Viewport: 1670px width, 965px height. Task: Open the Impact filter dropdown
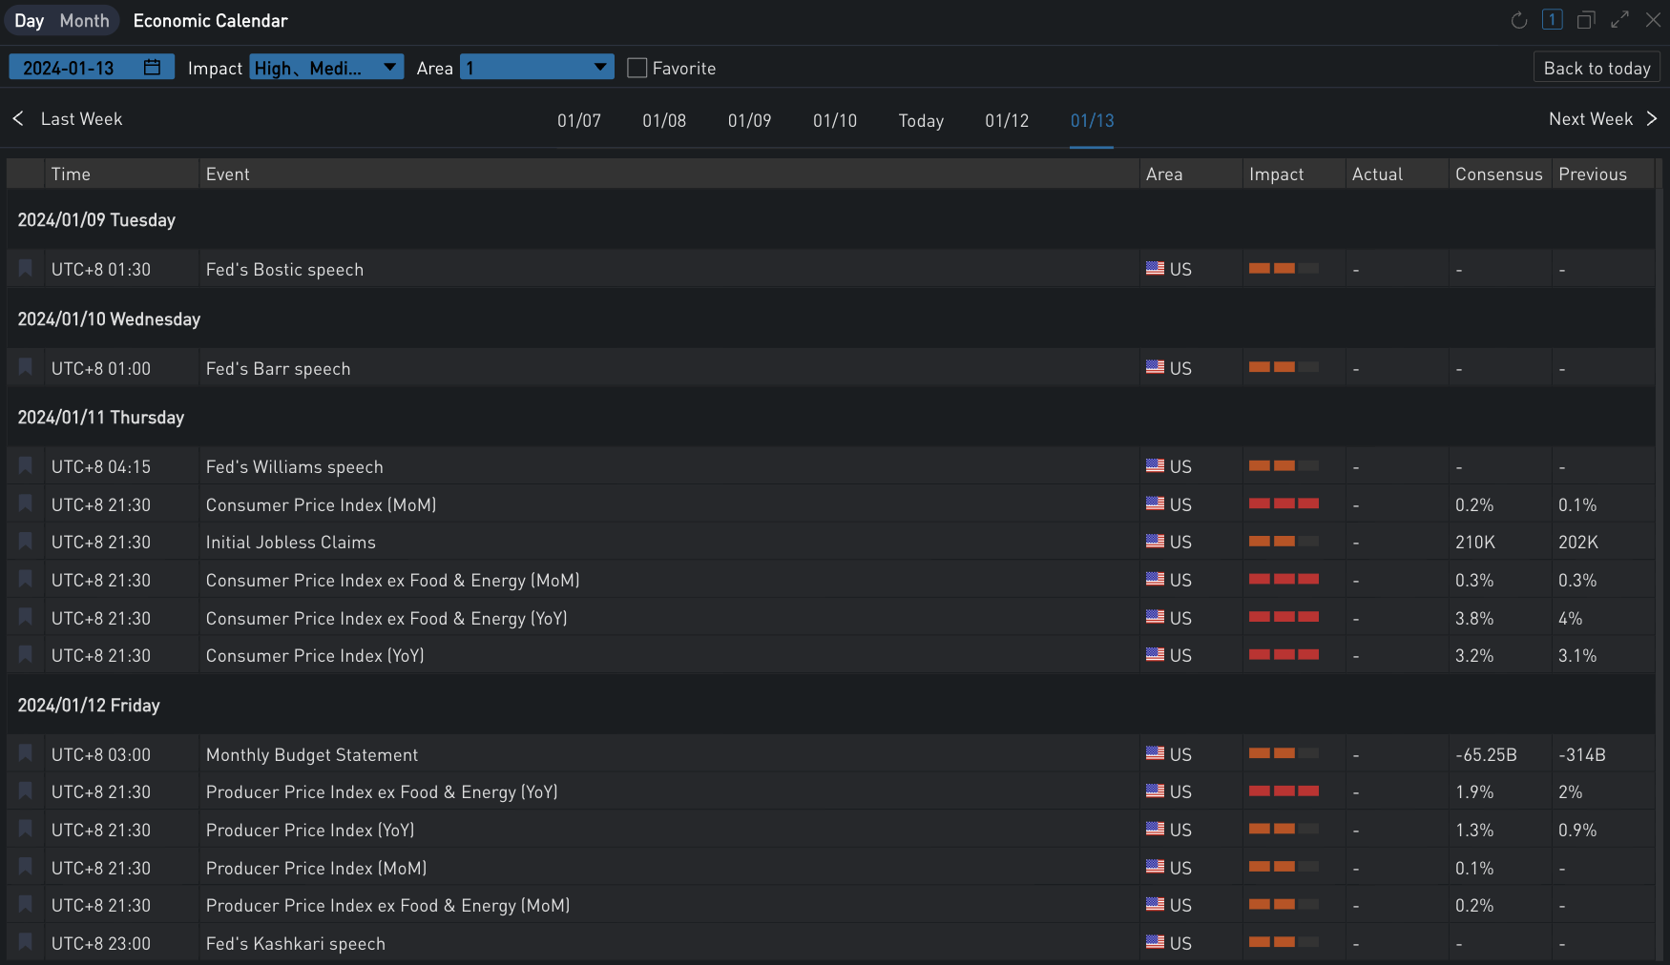326,68
